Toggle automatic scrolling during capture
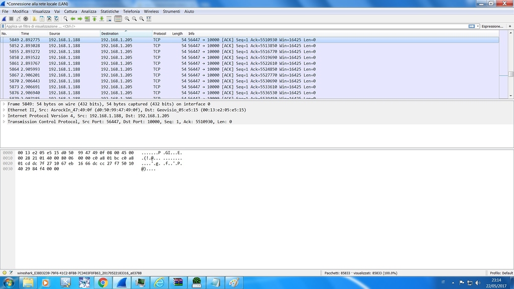The width and height of the screenshot is (514, 289). point(109,19)
